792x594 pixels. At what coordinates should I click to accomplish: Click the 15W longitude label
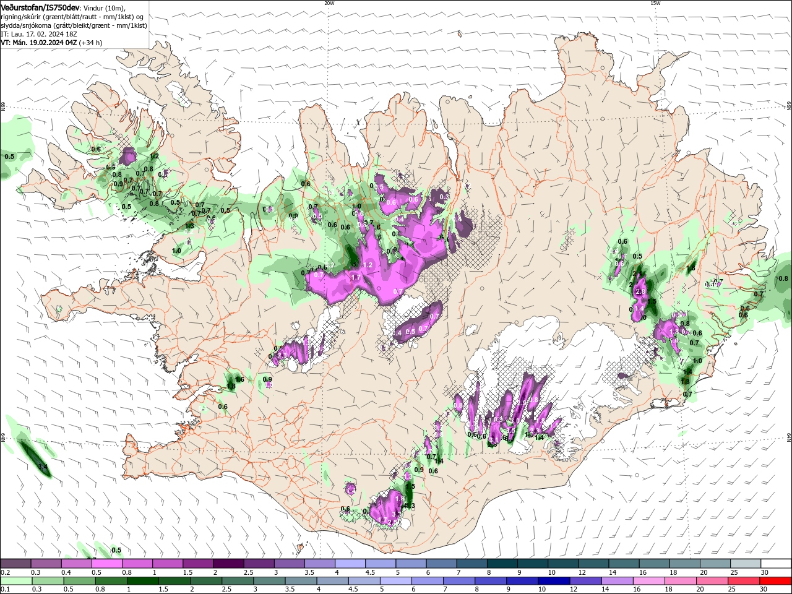click(655, 3)
